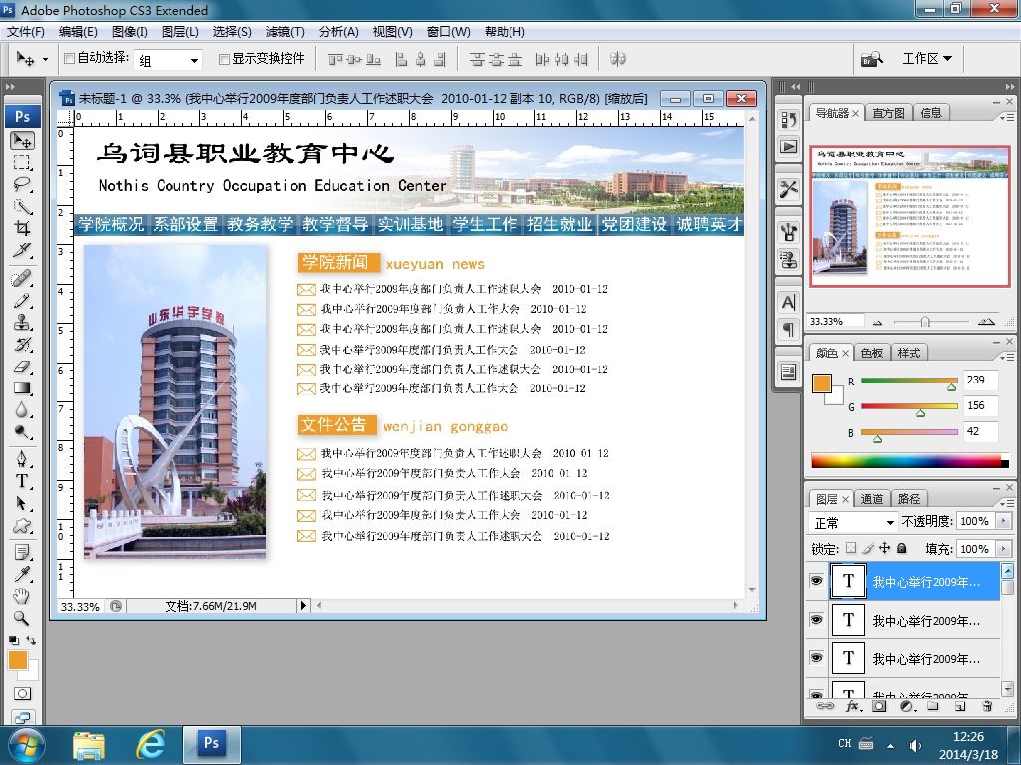
Task: Select the Rectangular Marquee tool
Action: tap(22, 162)
